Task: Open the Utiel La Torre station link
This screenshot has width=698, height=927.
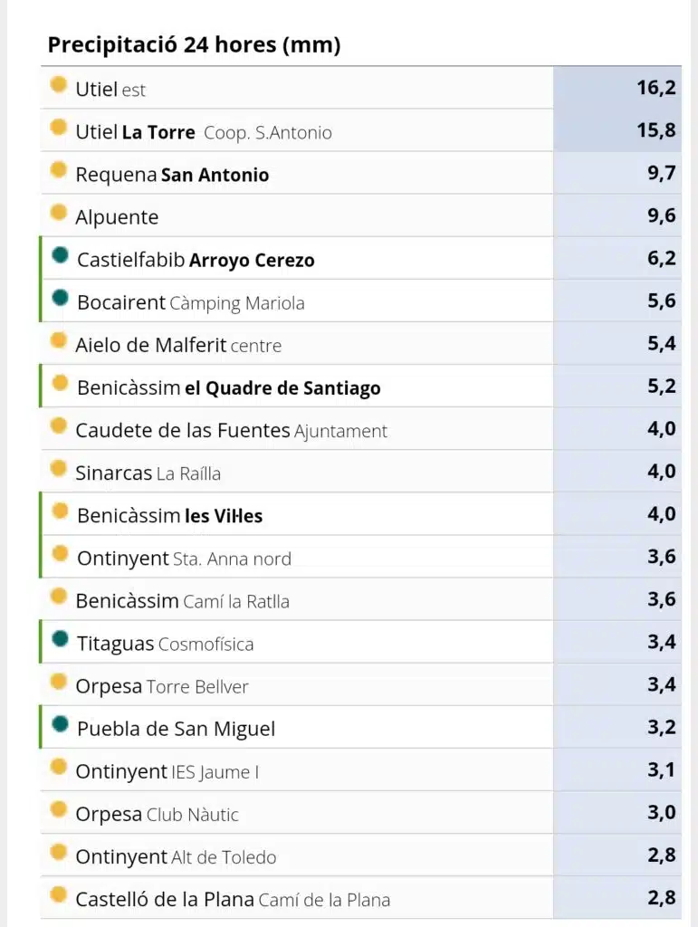Action: coord(204,132)
